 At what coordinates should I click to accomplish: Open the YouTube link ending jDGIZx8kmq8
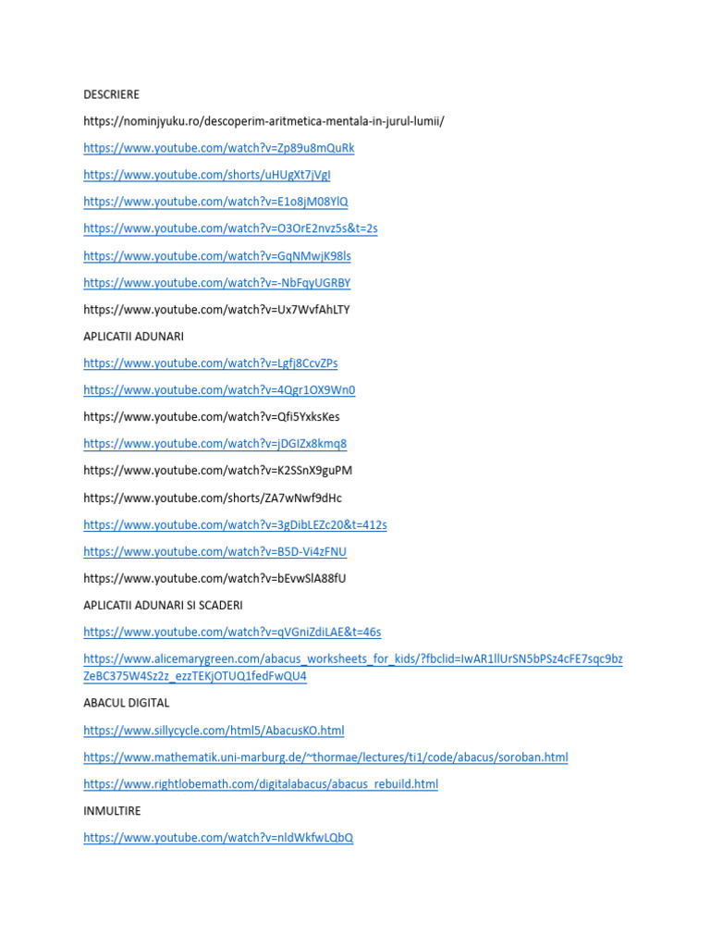pos(214,444)
